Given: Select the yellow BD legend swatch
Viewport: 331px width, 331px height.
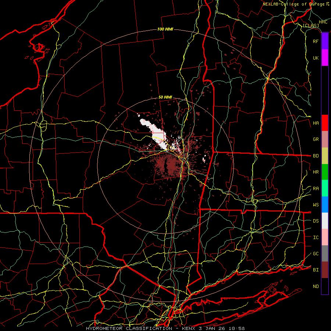Looking at the screenshot, I should [325, 156].
